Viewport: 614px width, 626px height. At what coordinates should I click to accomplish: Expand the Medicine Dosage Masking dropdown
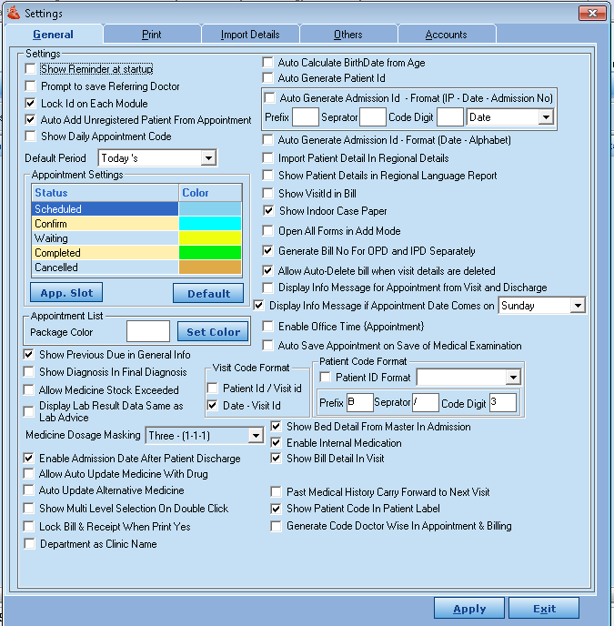tap(256, 436)
